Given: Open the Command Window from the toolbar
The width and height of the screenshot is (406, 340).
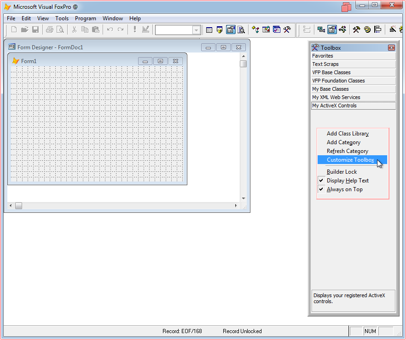Looking at the screenshot, I should [x=209, y=30].
